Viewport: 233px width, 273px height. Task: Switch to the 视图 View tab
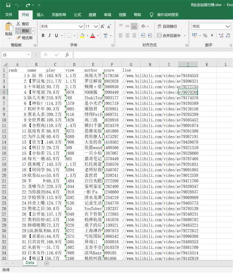click(x=122, y=15)
